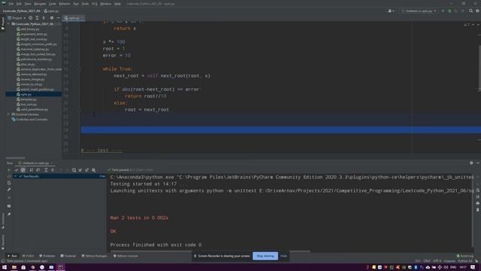Click Stop sharing button
Screen dimensions: 481x271
(x=265, y=256)
